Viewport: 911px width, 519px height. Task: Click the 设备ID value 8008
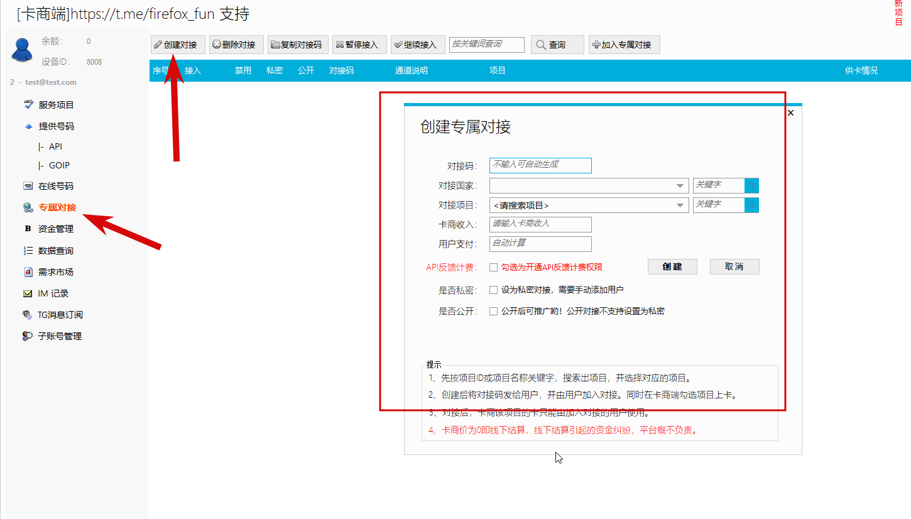point(94,62)
